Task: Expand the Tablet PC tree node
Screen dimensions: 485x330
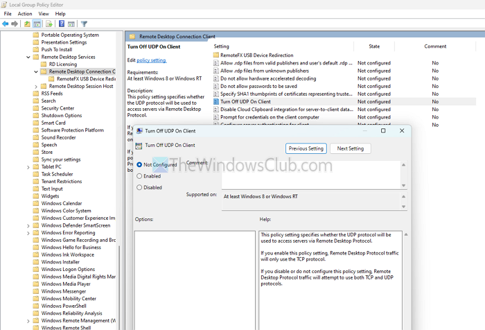Action: pyautogui.click(x=28, y=167)
